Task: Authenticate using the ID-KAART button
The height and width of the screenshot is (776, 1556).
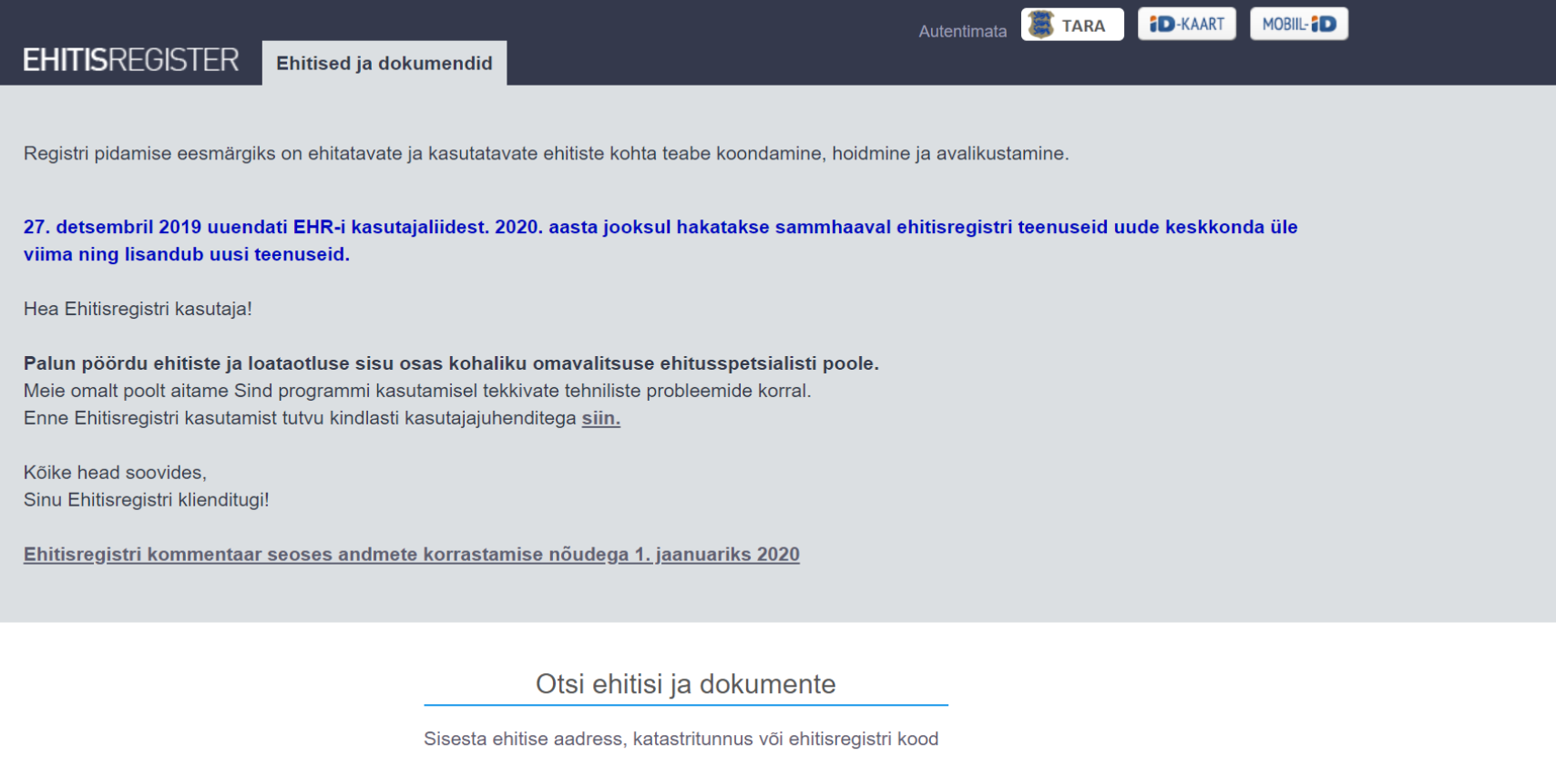Action: (x=1186, y=25)
